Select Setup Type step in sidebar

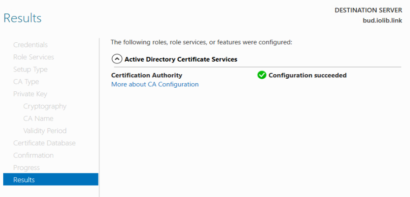point(30,70)
